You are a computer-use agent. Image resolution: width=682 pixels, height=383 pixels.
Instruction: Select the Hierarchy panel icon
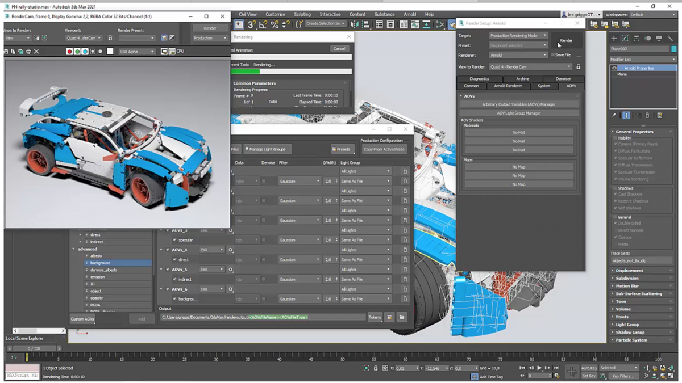point(637,38)
